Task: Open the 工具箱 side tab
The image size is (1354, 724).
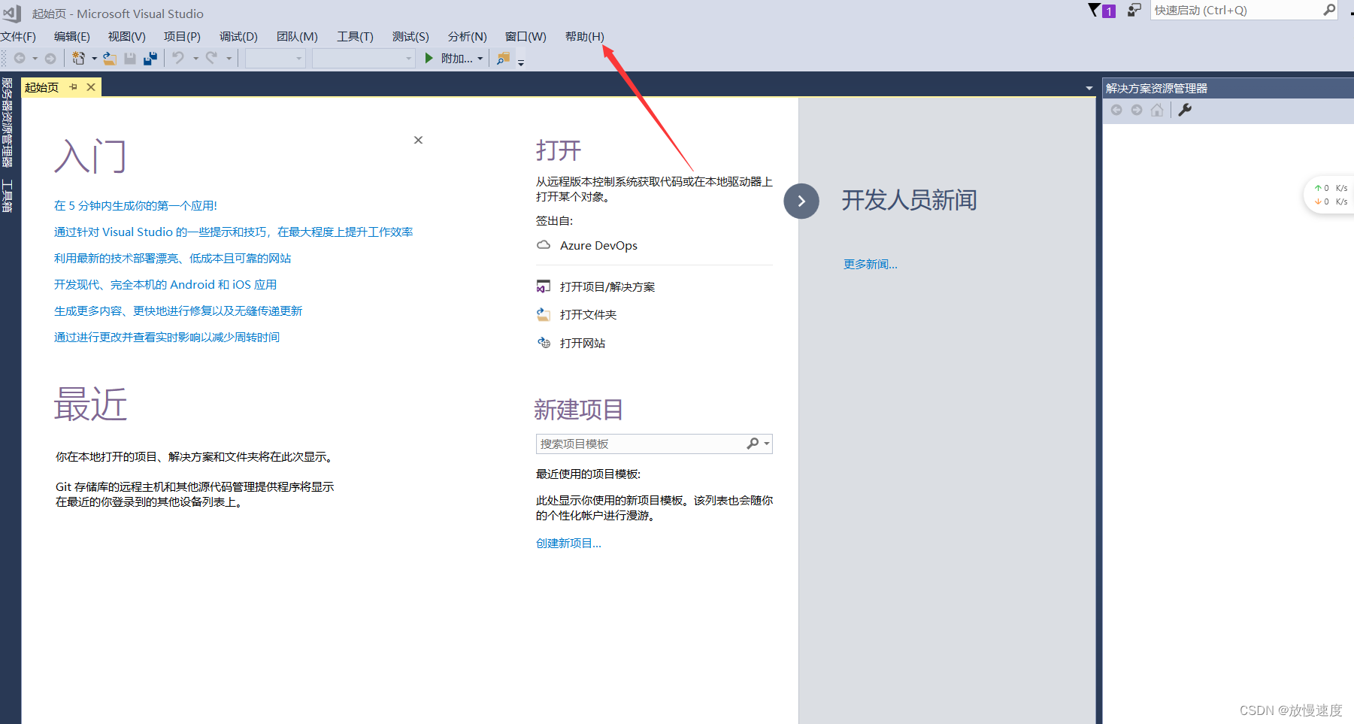Action: click(x=7, y=195)
